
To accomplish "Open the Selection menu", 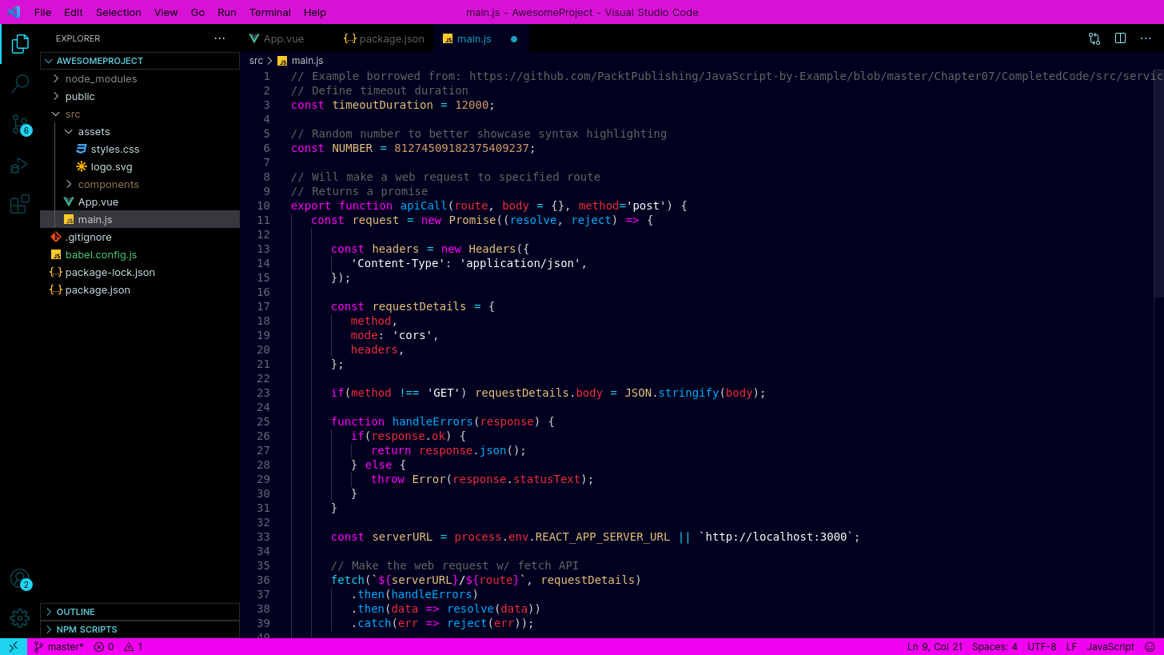I will [118, 12].
